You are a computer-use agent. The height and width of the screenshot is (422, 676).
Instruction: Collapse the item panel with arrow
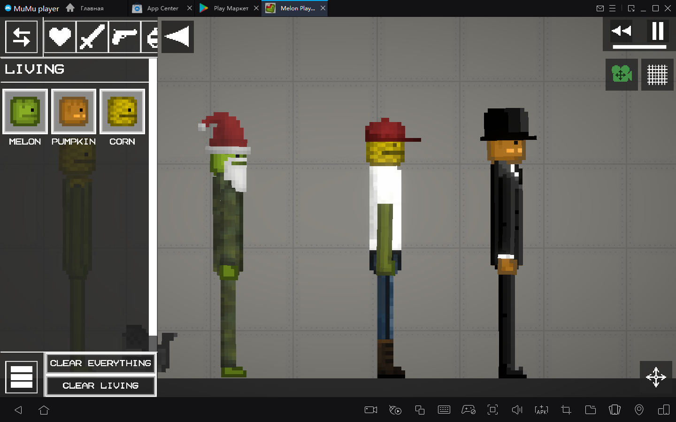pos(177,37)
